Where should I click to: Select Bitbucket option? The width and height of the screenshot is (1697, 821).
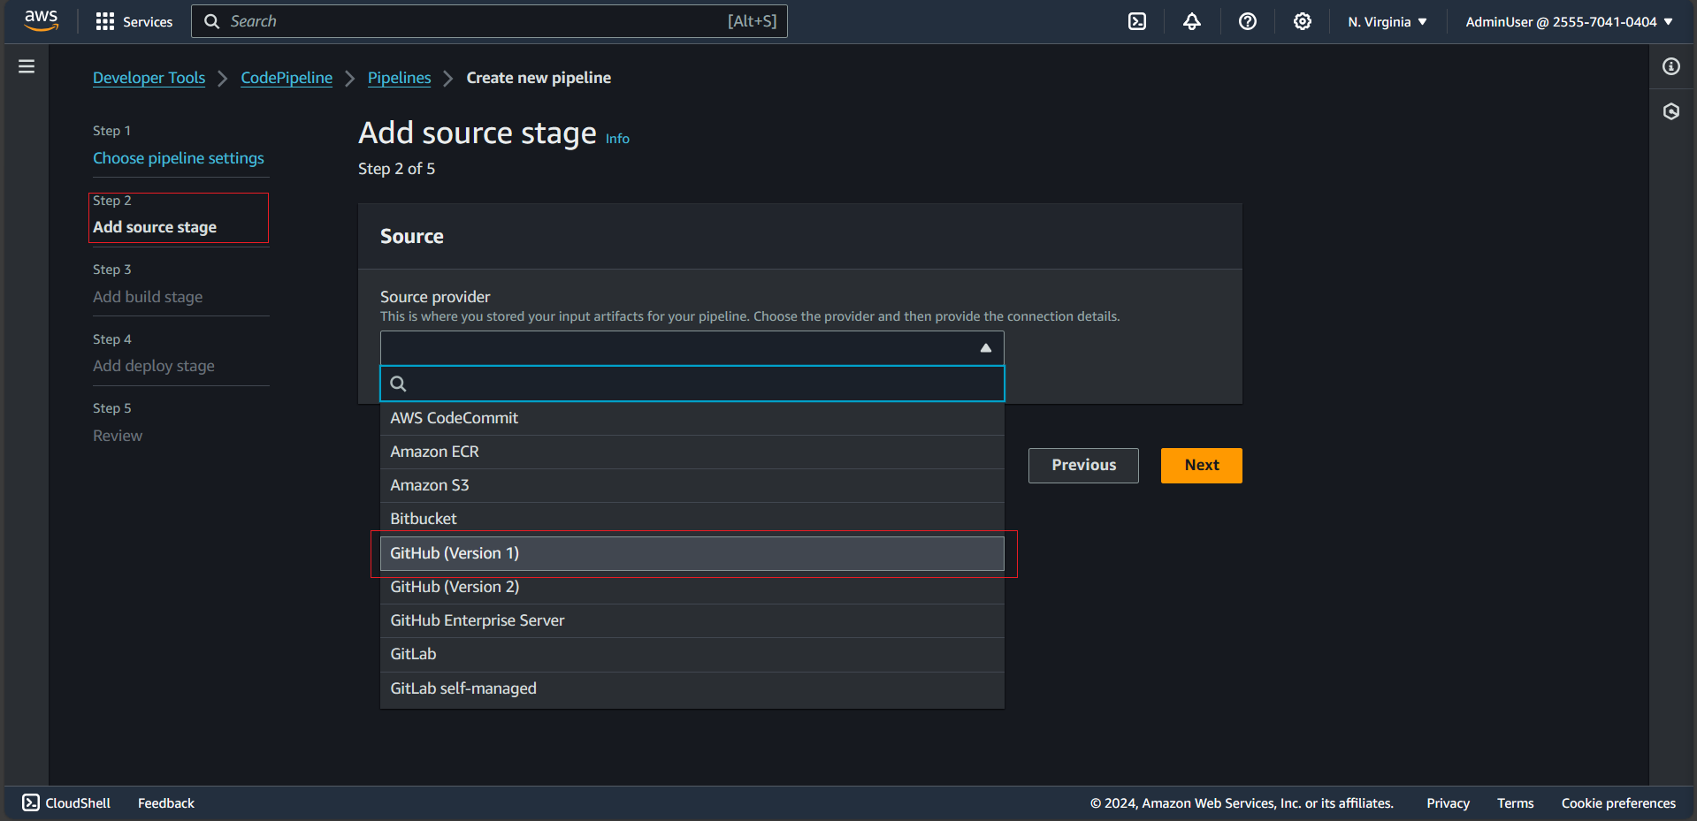pos(692,519)
